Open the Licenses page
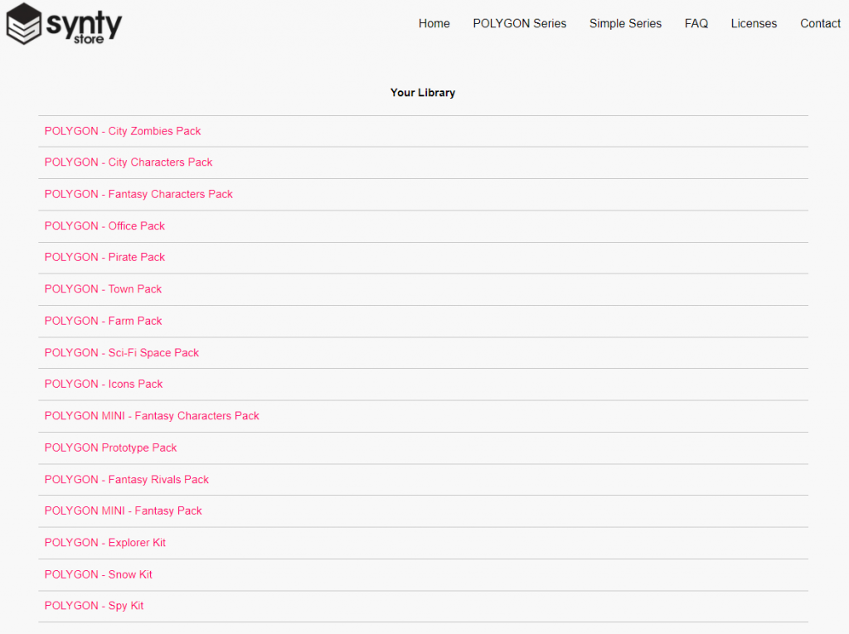849x634 pixels. click(754, 23)
